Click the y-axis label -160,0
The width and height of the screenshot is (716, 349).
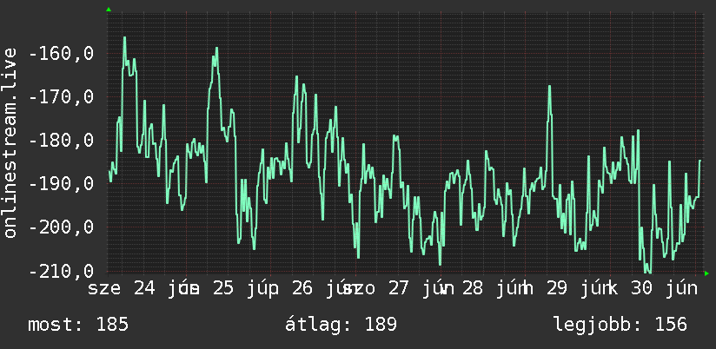tap(61, 54)
